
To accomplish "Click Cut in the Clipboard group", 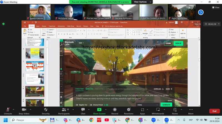I will click(x=30, y=29).
